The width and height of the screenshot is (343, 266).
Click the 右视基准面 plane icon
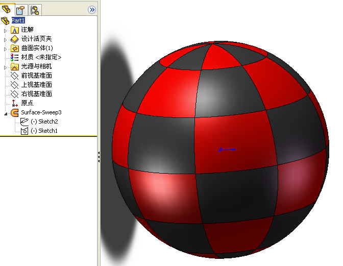(15, 94)
